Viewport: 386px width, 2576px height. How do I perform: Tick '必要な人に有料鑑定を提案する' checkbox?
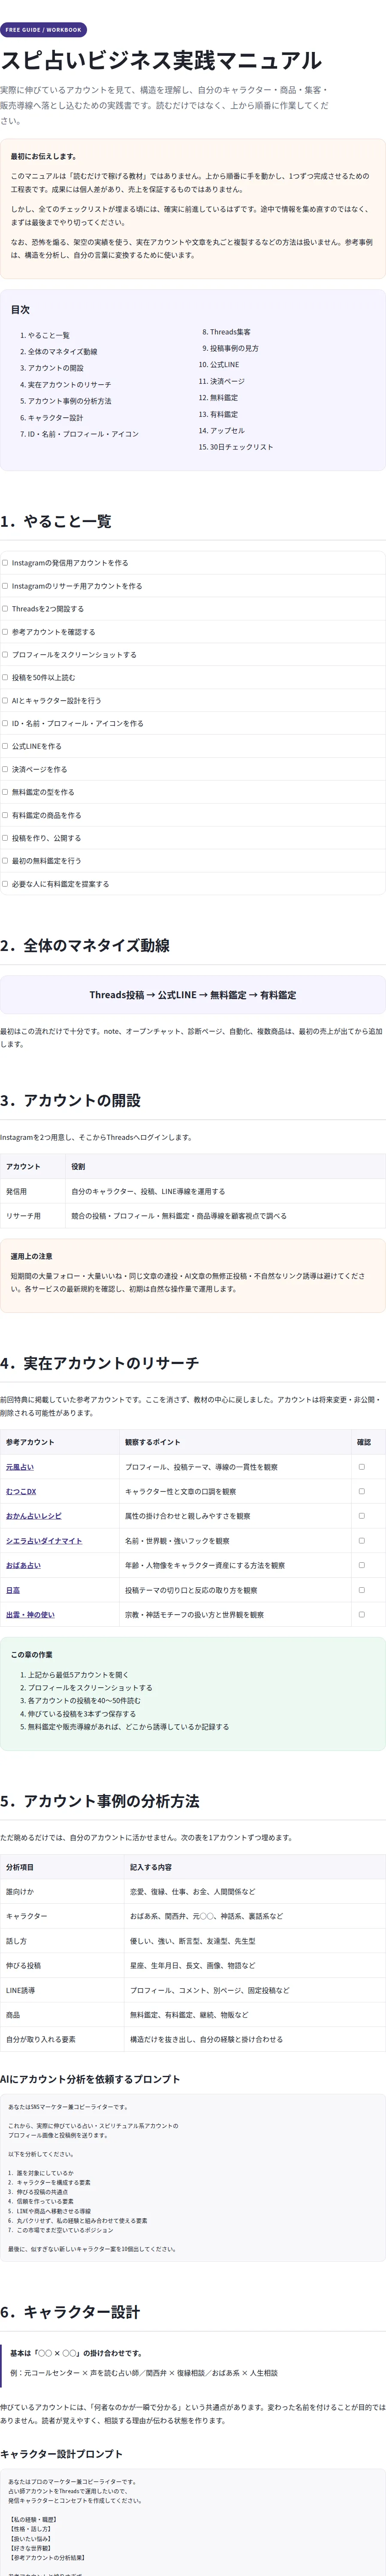tap(5, 883)
